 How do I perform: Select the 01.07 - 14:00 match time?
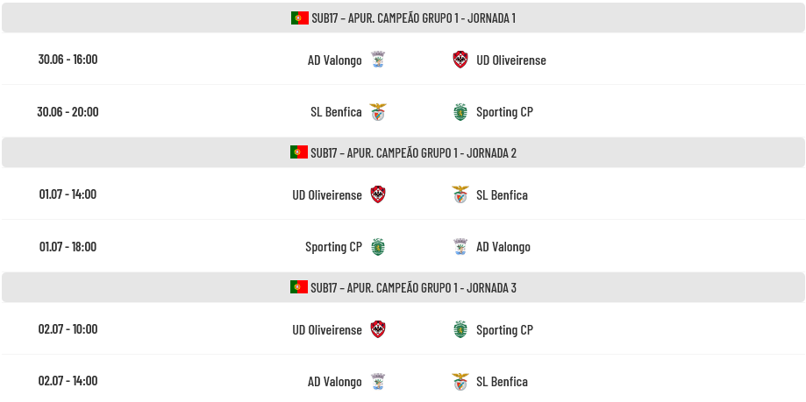pos(68,194)
